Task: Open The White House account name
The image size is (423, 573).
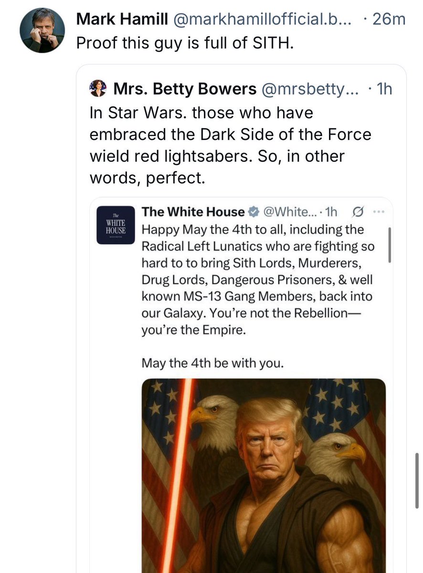Action: pyautogui.click(x=193, y=212)
